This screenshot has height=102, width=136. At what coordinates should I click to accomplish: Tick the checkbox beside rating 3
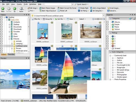pos(107,41)
